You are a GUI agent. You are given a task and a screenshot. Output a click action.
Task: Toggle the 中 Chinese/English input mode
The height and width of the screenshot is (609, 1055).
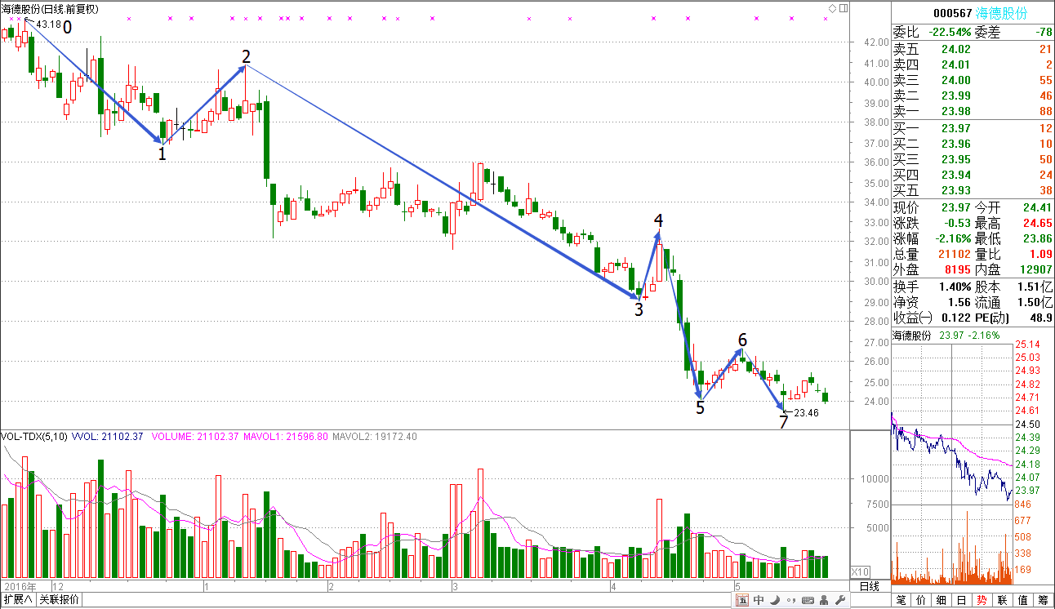[x=759, y=601]
